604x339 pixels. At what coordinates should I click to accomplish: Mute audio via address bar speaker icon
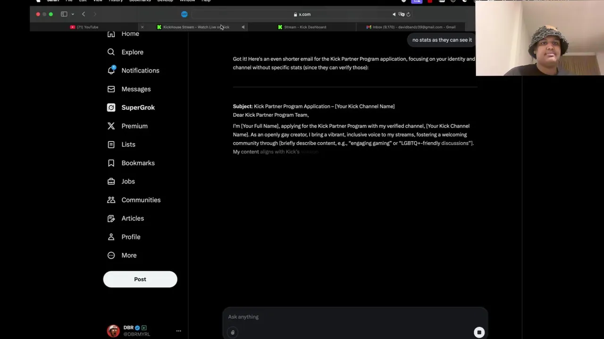394,14
